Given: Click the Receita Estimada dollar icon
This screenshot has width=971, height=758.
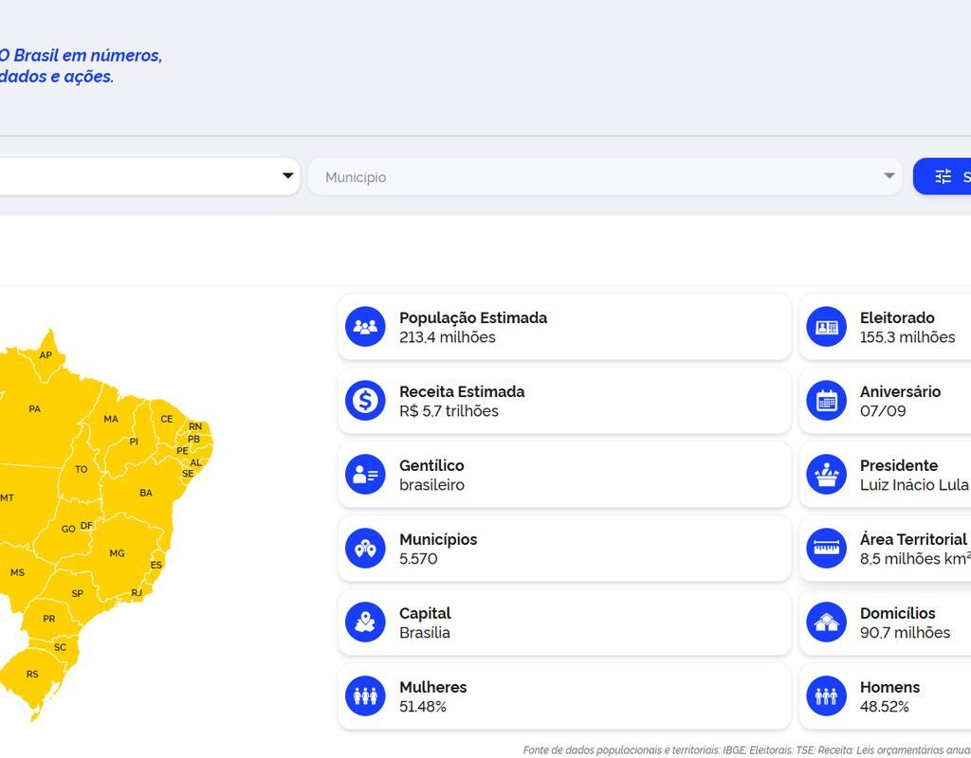Looking at the screenshot, I should tap(365, 401).
